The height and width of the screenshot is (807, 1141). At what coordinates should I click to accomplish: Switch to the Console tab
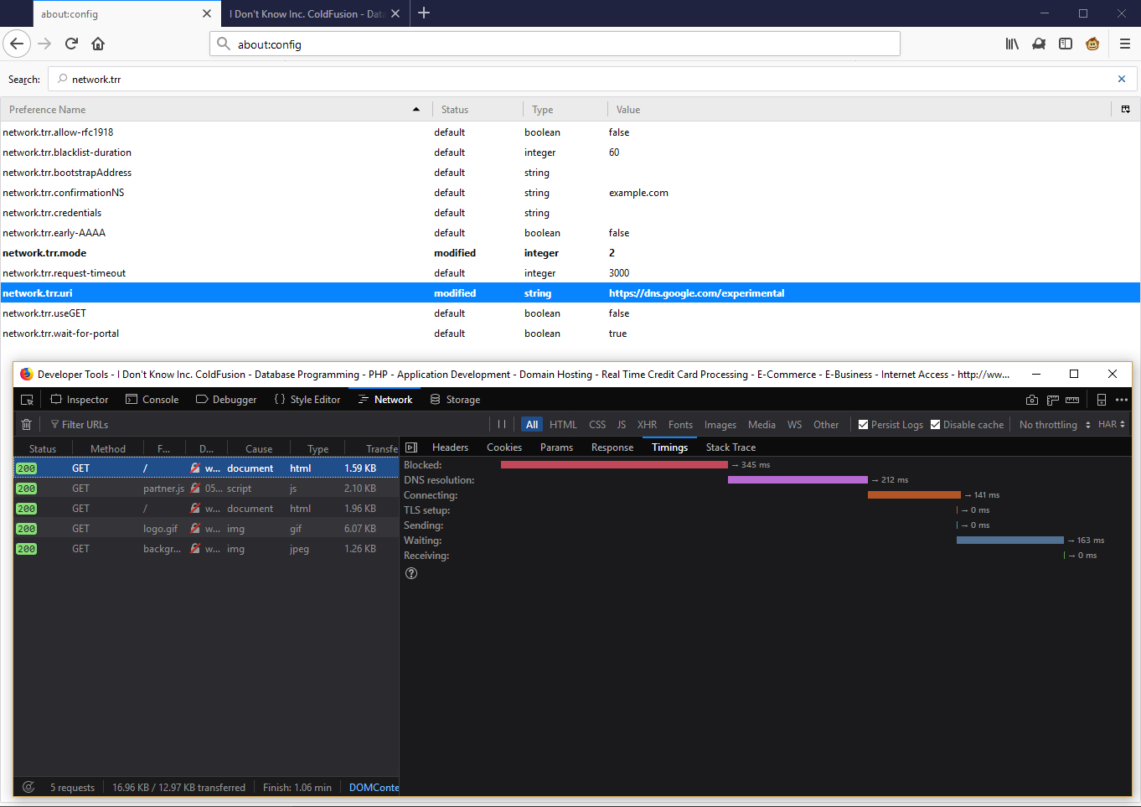coord(152,400)
